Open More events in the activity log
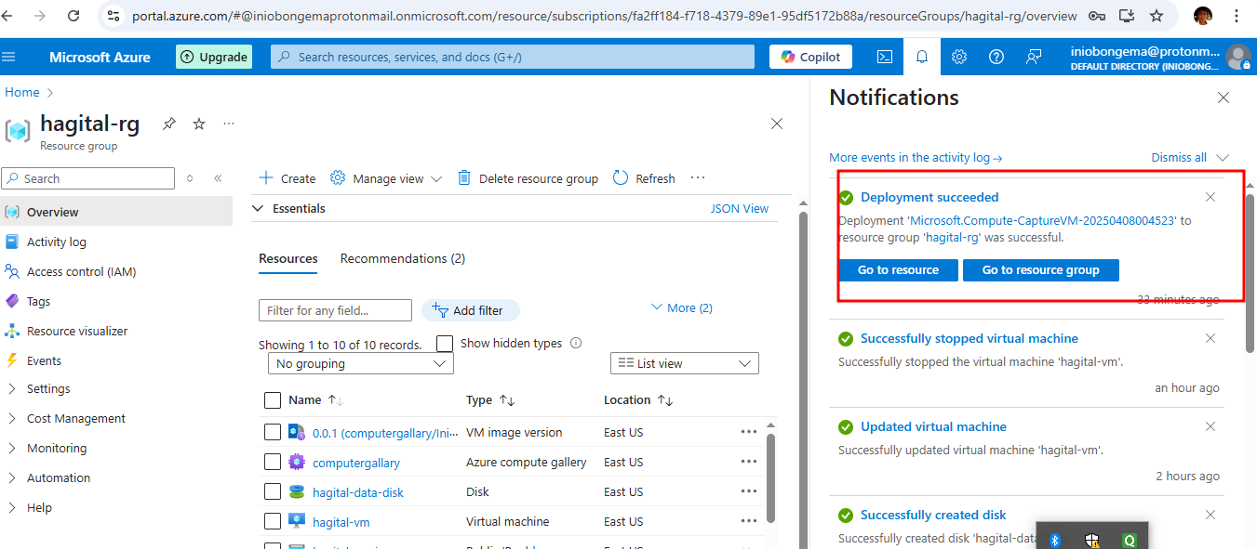This screenshot has height=549, width=1257. [916, 158]
